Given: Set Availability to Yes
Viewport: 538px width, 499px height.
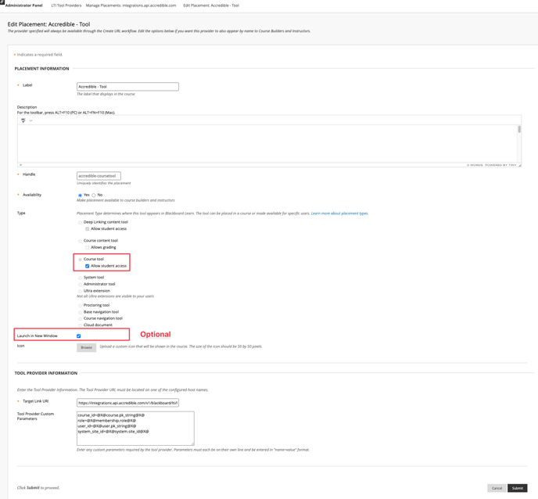Looking at the screenshot, I should click(80, 196).
